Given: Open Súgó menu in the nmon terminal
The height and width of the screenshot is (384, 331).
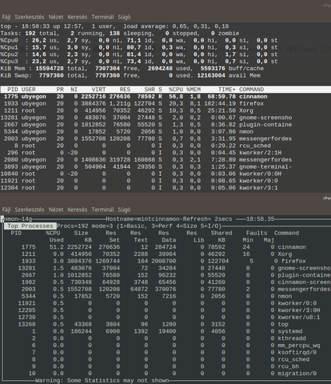Looking at the screenshot, I should pos(124,210).
